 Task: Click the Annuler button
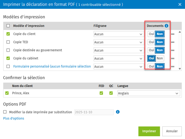pos(172,131)
